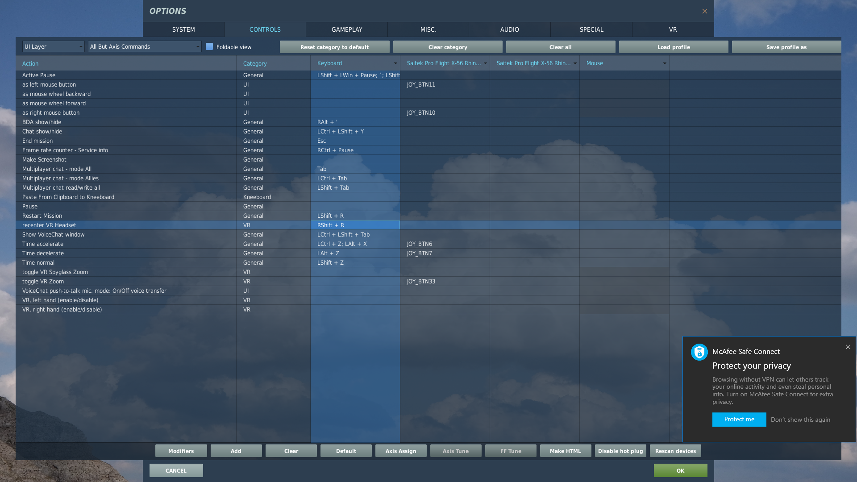This screenshot has width=857, height=482.
Task: Click the McAfee Safe Connect shield icon
Action: click(x=699, y=352)
